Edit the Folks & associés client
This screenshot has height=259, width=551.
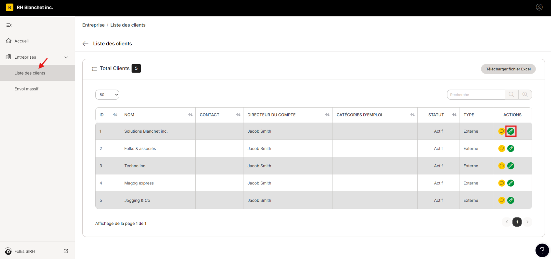[511, 149]
